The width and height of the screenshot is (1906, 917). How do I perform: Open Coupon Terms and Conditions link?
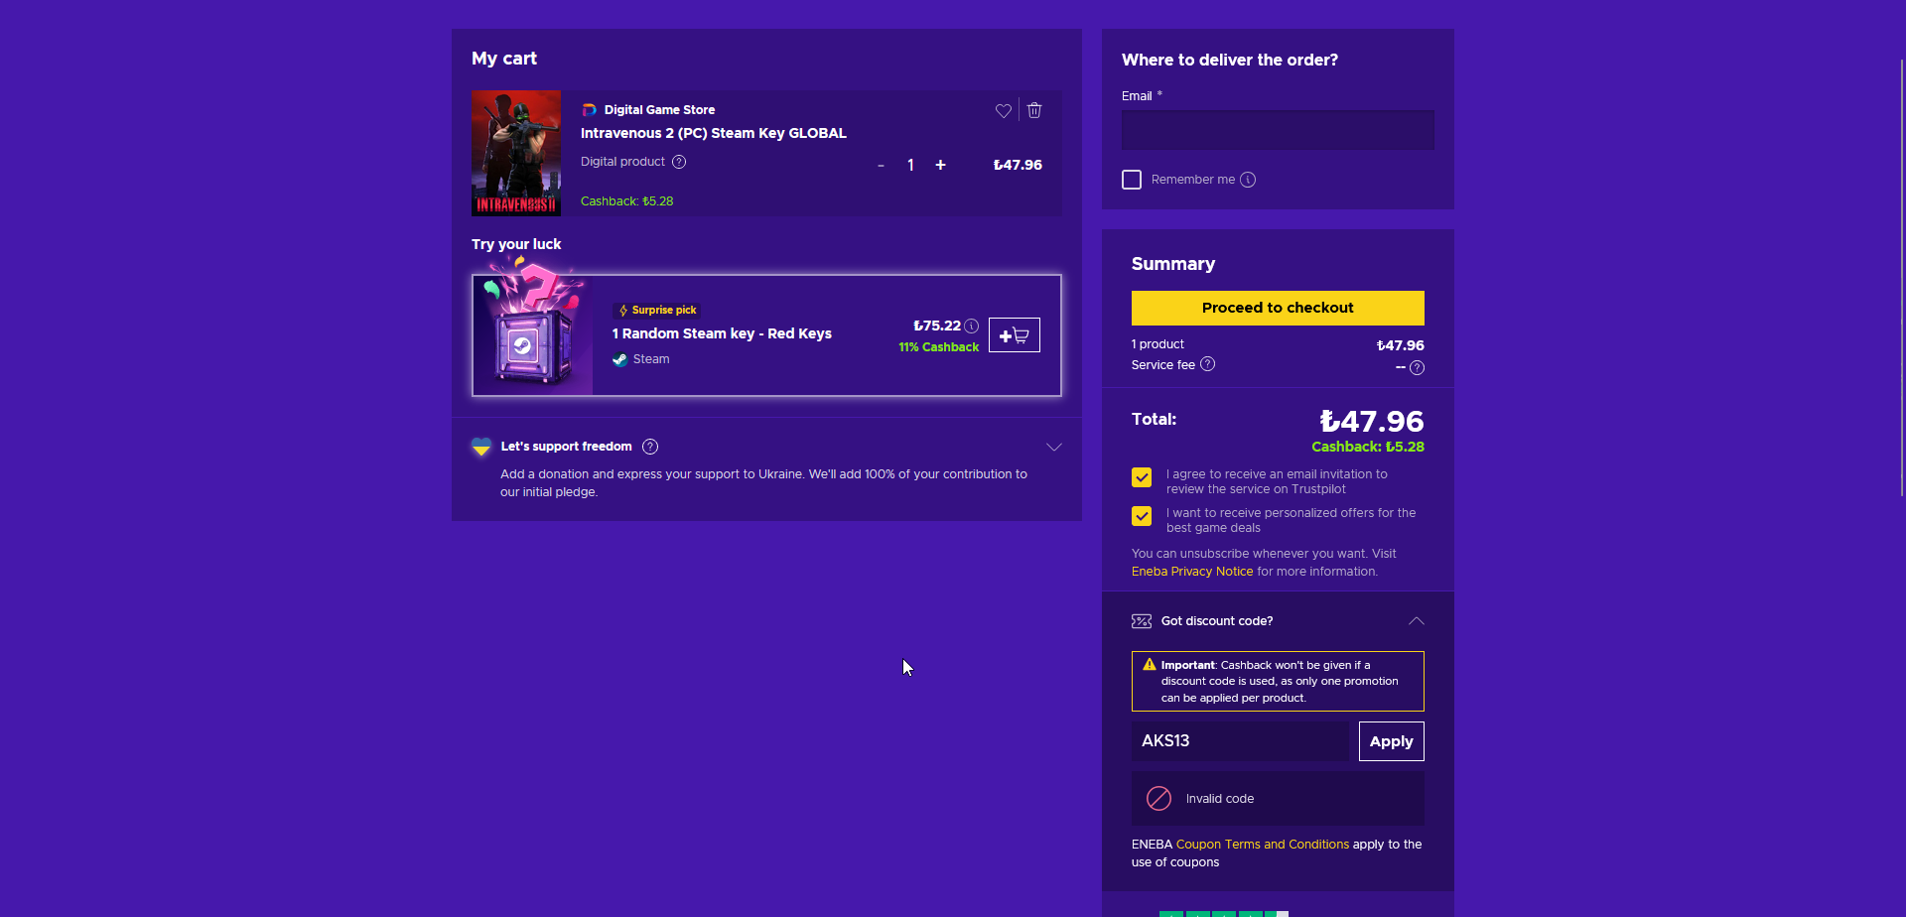pyautogui.click(x=1263, y=845)
